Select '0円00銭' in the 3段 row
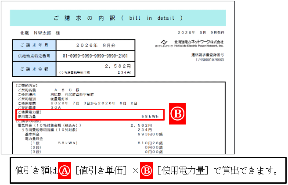This screenshot has height=185, width=288. 154,152
